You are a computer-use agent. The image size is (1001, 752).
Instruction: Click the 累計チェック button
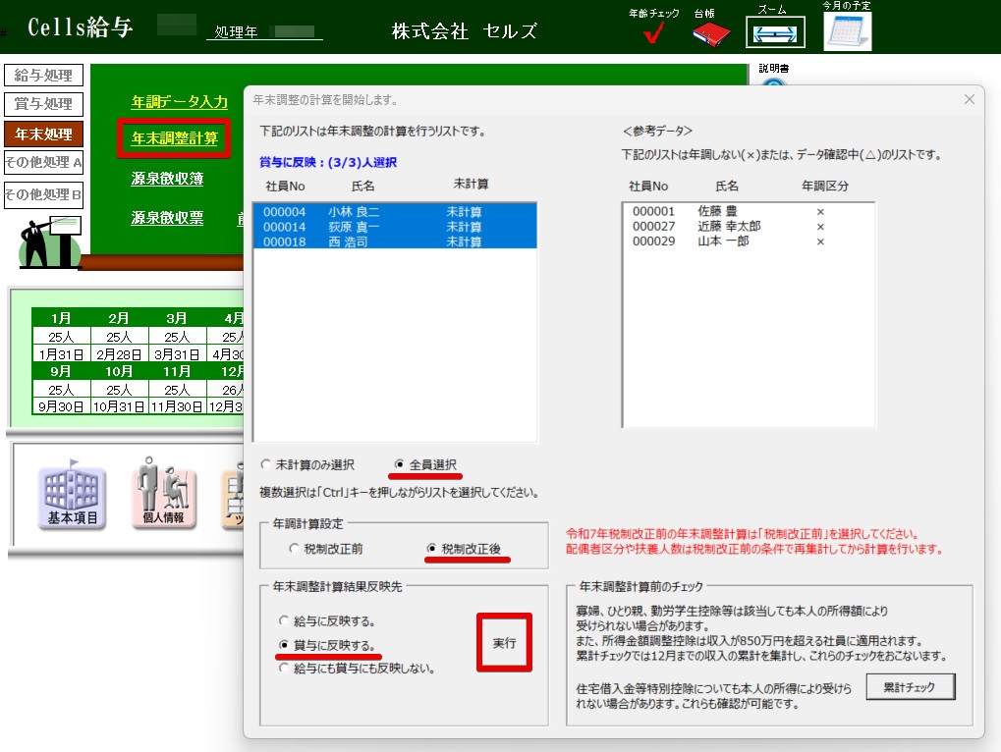[910, 687]
